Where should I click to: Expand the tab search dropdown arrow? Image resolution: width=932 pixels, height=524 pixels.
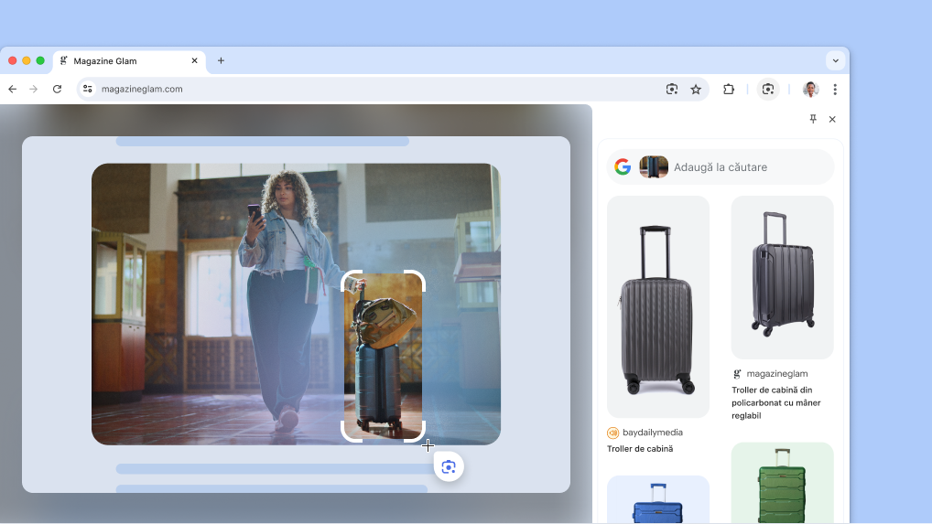coord(835,60)
